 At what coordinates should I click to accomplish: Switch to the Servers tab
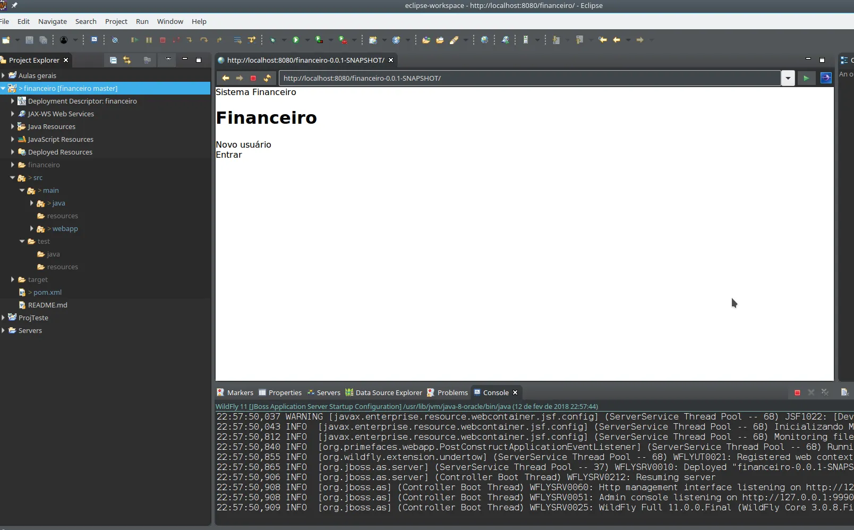[x=323, y=392]
